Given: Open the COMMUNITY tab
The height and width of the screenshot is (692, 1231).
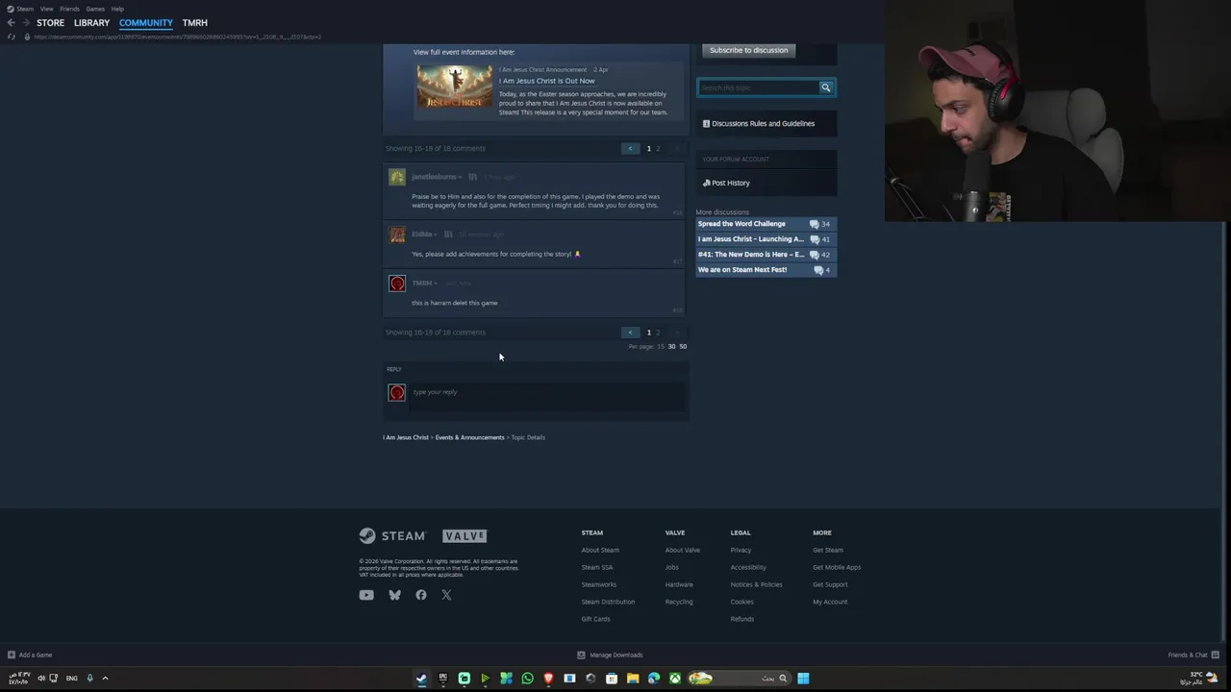Looking at the screenshot, I should [146, 22].
